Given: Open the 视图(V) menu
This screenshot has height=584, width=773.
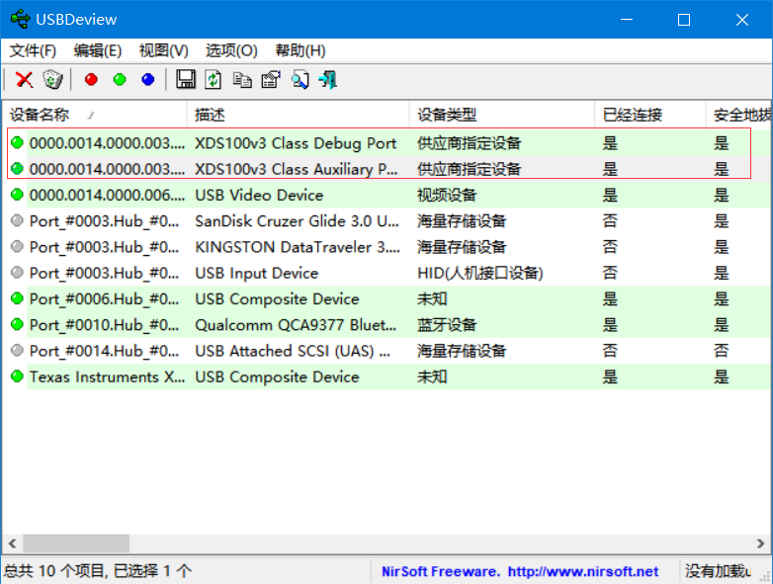Looking at the screenshot, I should click(164, 50).
